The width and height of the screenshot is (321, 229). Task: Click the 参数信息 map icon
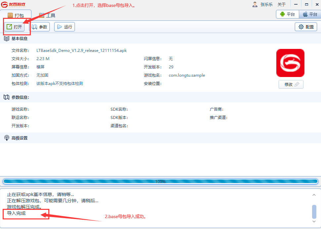[6, 97]
